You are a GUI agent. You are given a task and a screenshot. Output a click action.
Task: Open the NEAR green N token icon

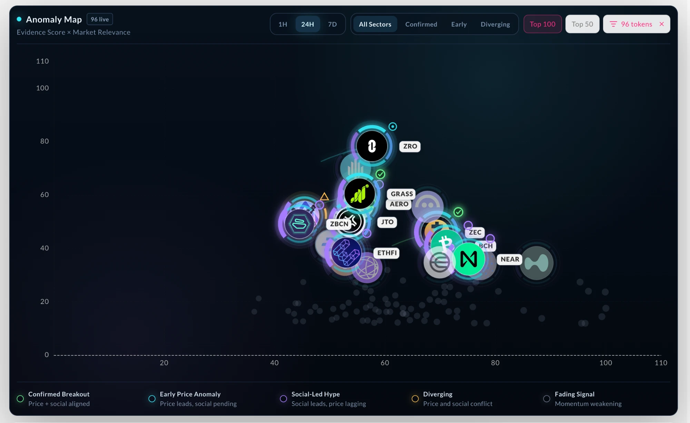tap(469, 259)
